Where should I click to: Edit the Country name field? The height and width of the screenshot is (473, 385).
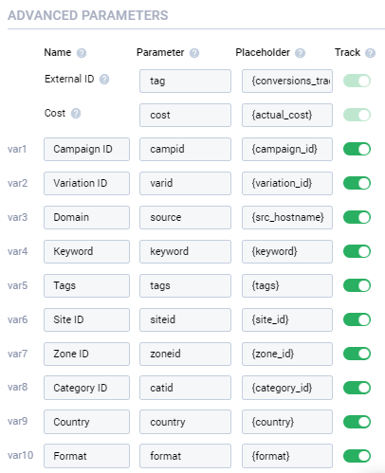[86, 422]
